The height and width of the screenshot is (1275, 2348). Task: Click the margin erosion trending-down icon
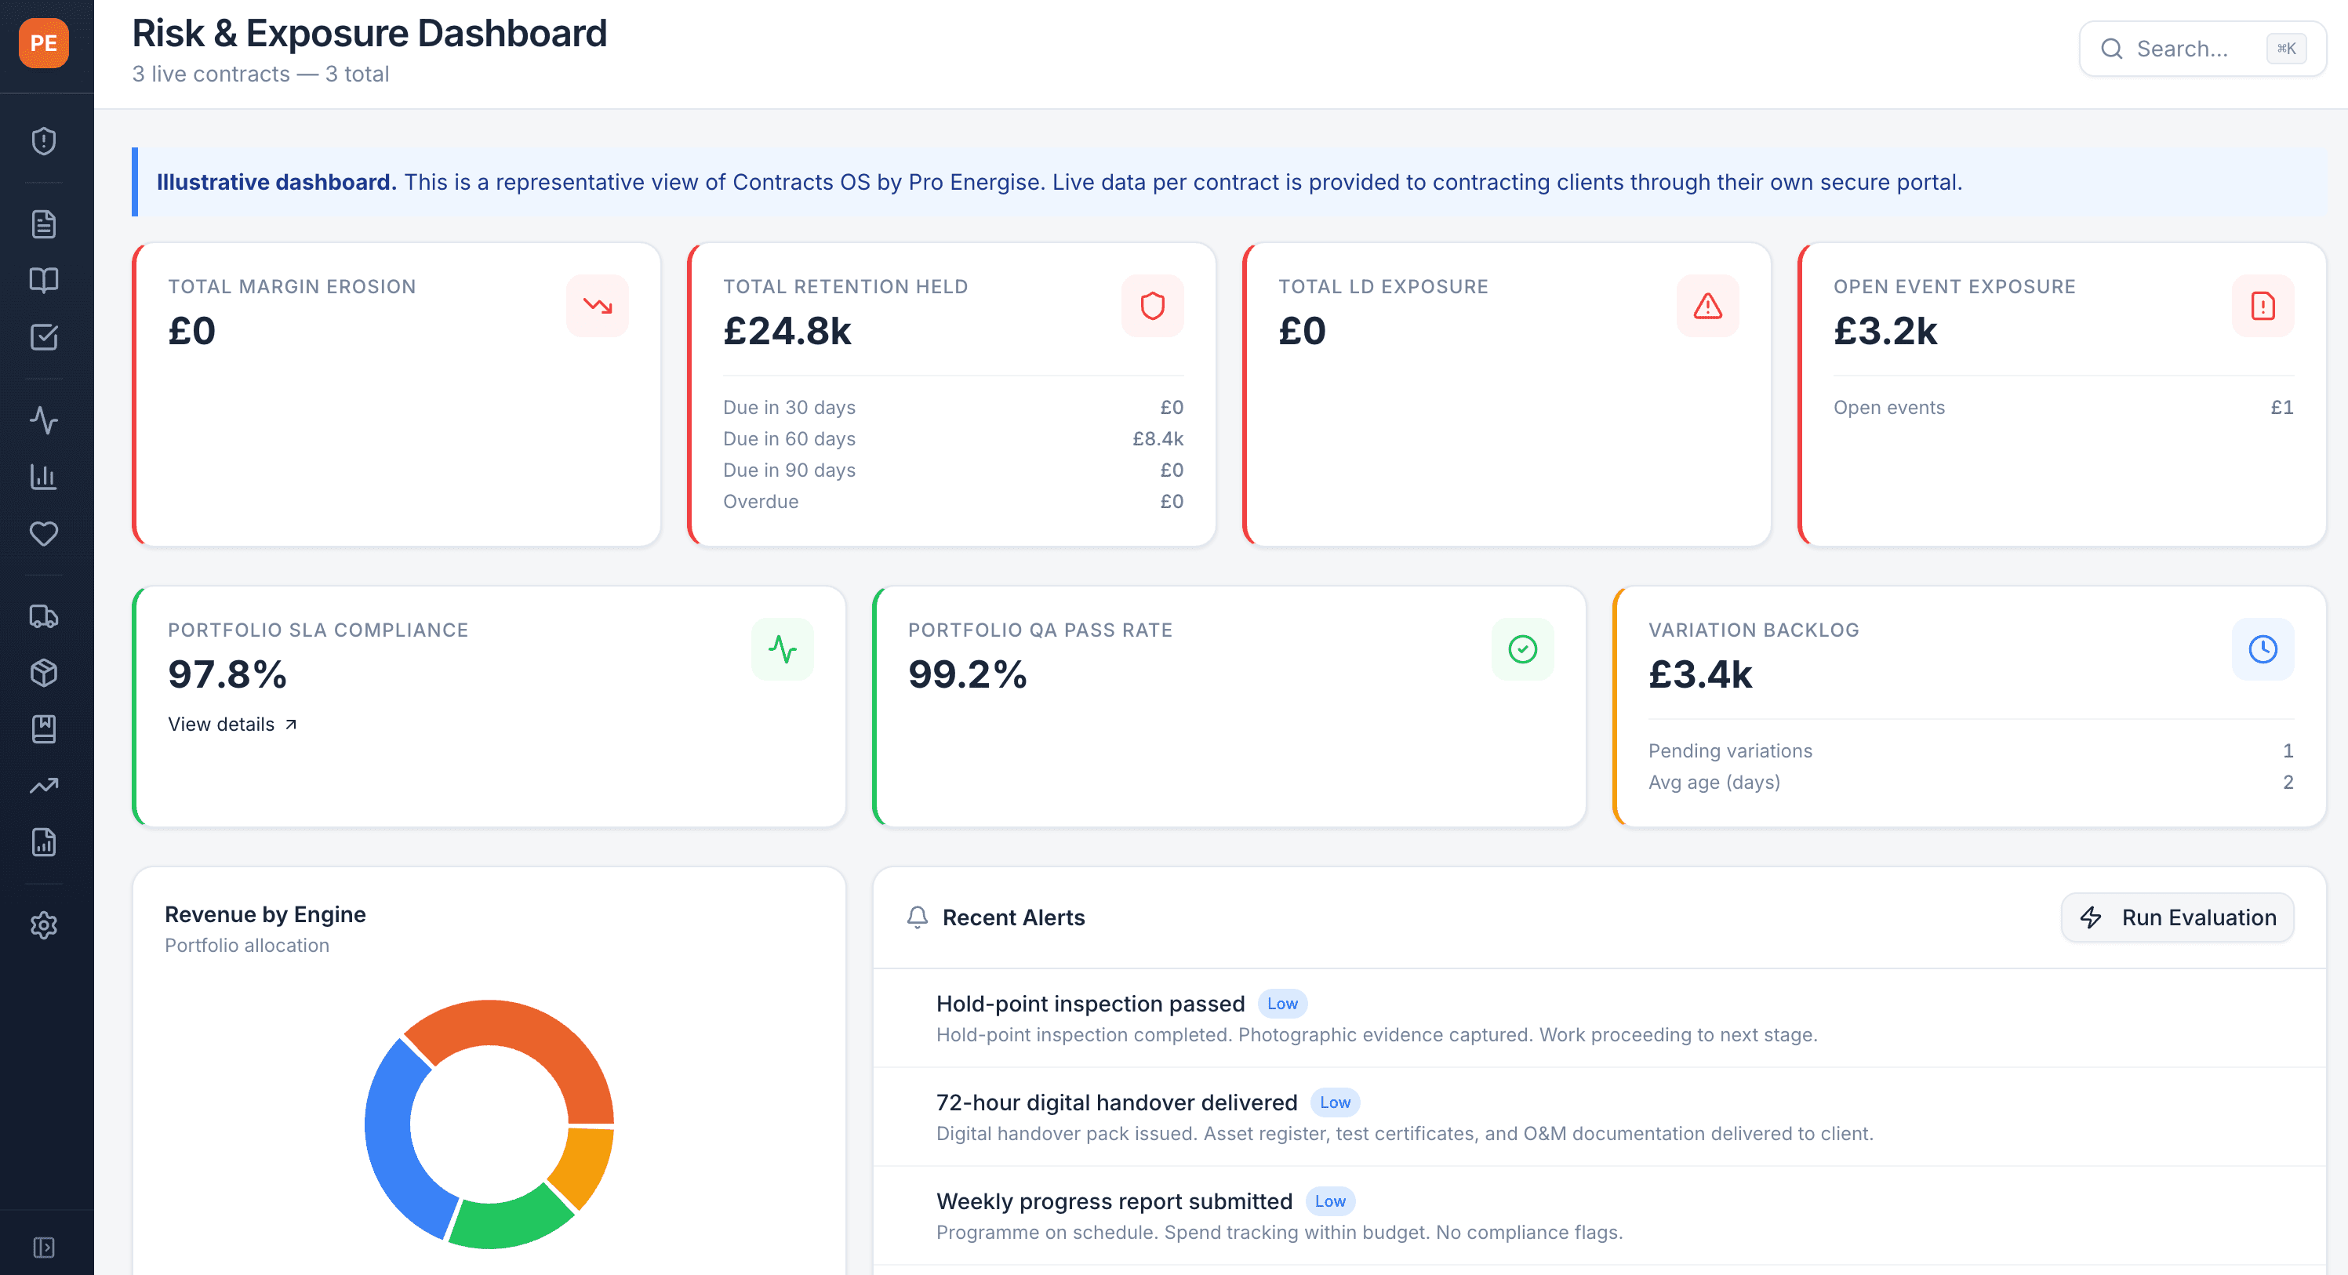coord(597,307)
